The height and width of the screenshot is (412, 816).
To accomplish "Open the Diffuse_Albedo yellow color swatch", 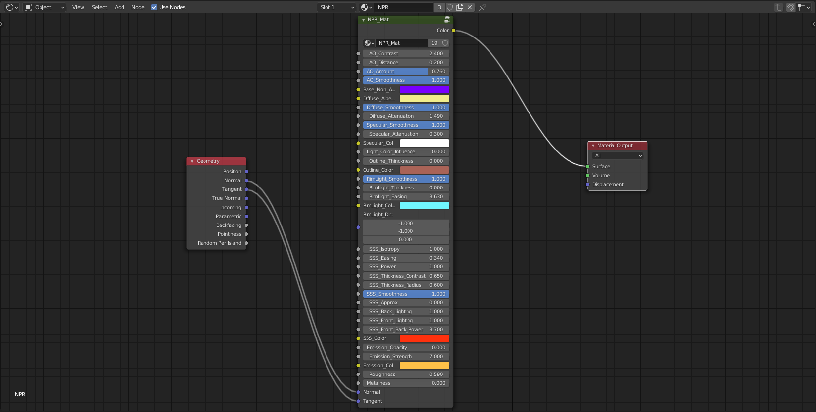I will tap(424, 99).
